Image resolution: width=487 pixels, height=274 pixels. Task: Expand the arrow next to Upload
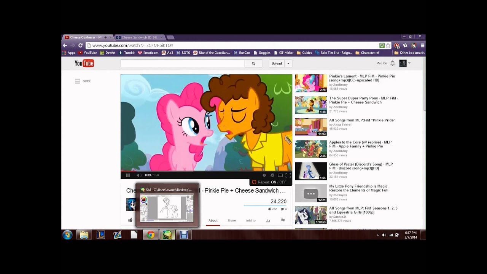pyautogui.click(x=288, y=64)
